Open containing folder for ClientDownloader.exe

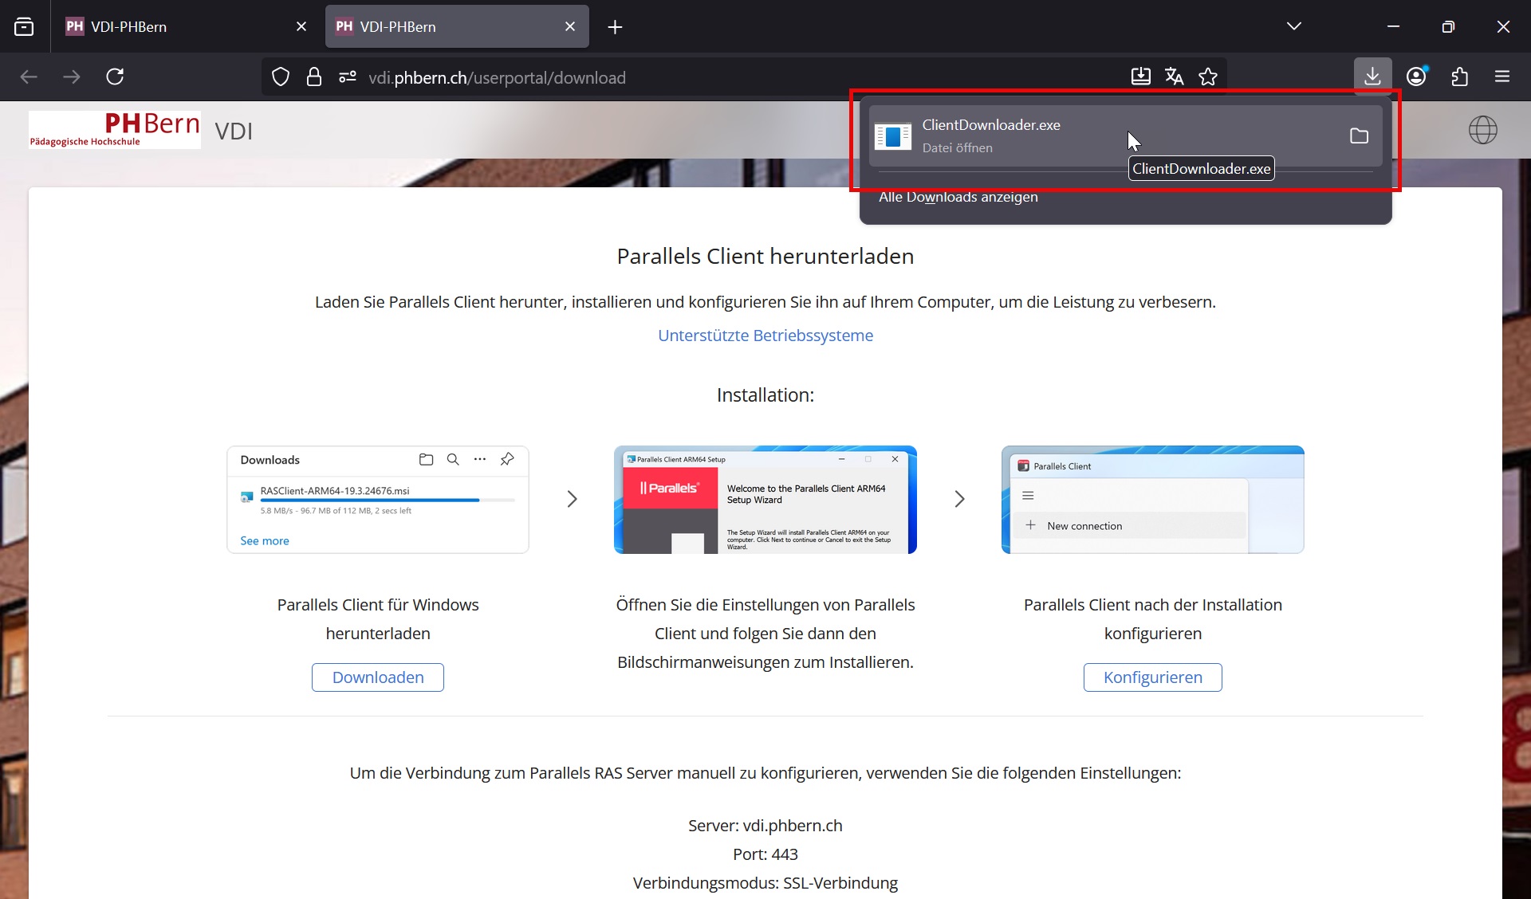coord(1359,136)
